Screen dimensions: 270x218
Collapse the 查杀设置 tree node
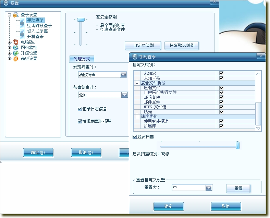tap(10, 15)
